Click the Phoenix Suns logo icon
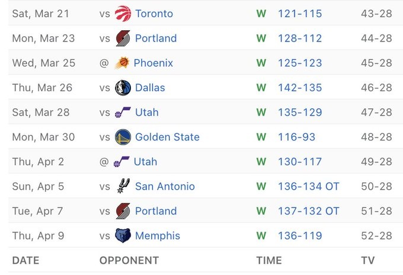403x275 pixels. click(x=123, y=63)
